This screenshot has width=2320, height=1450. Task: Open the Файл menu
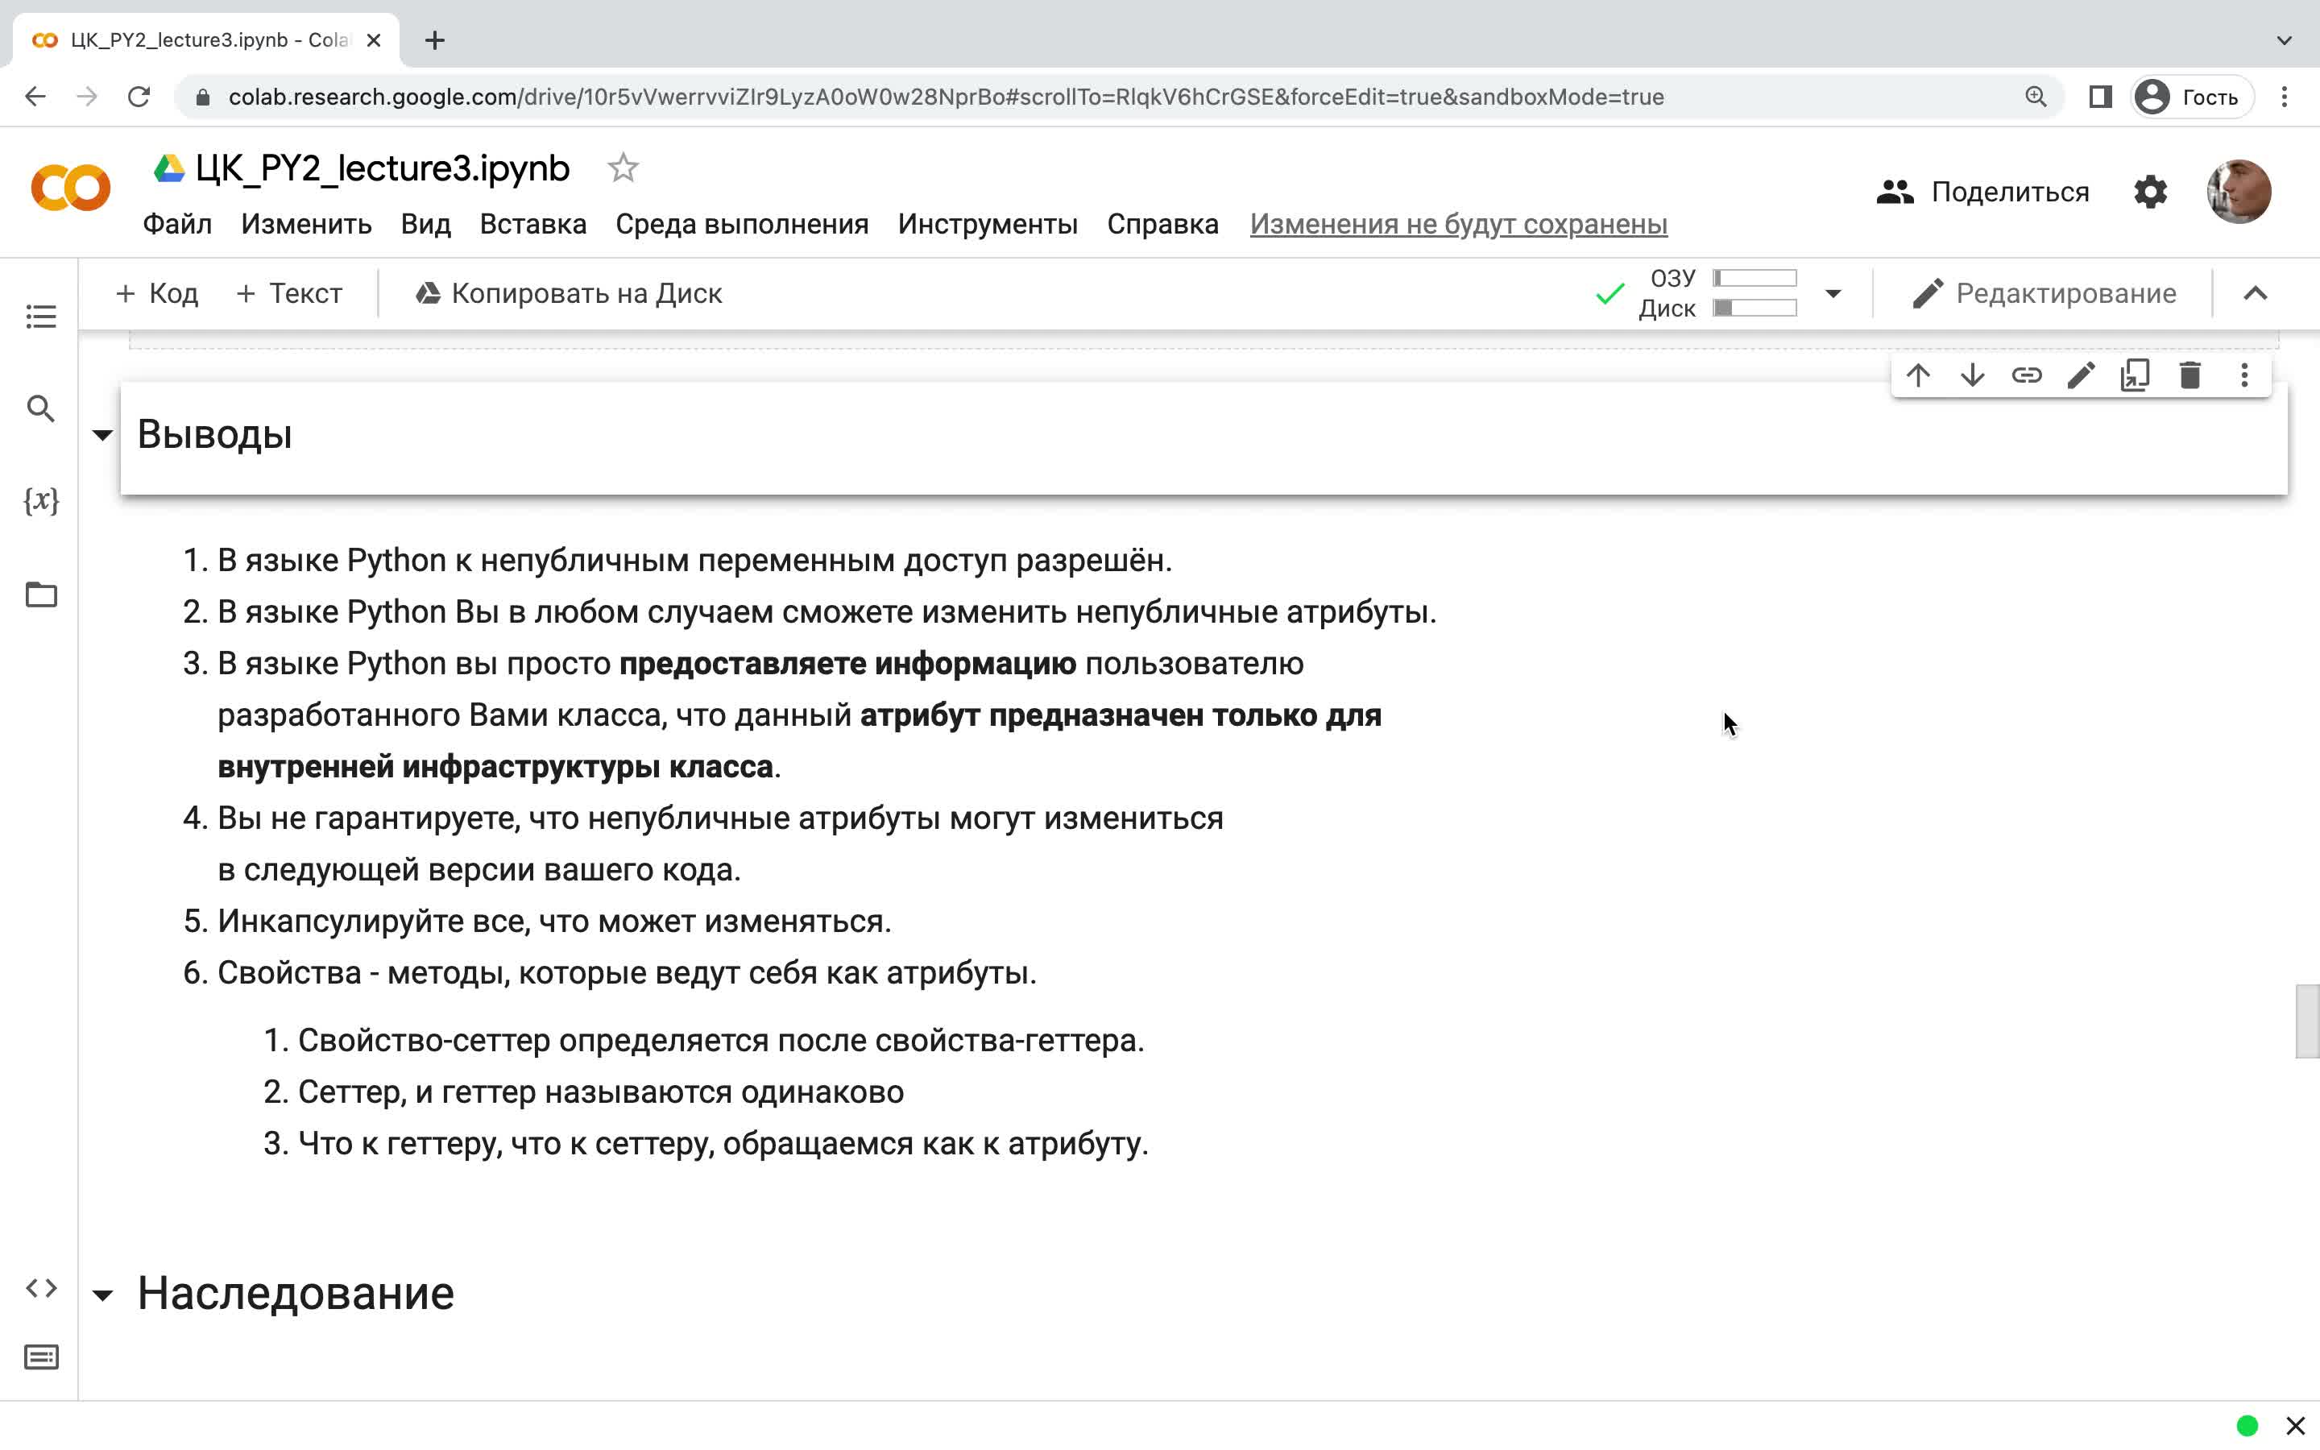click(x=177, y=223)
